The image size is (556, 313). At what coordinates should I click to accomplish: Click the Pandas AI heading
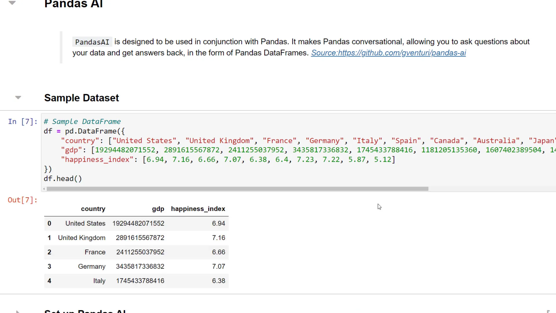[73, 4]
